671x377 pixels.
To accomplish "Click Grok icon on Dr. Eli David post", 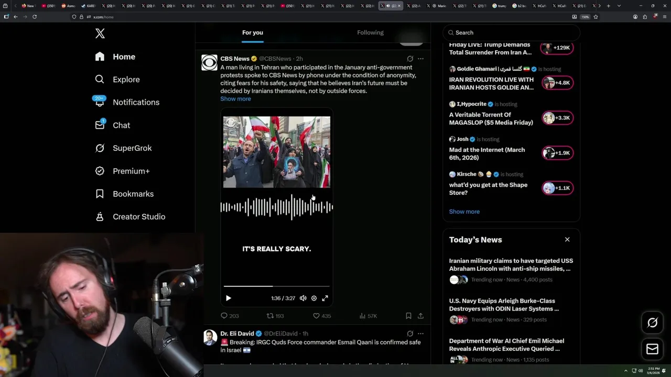I will tap(410, 334).
